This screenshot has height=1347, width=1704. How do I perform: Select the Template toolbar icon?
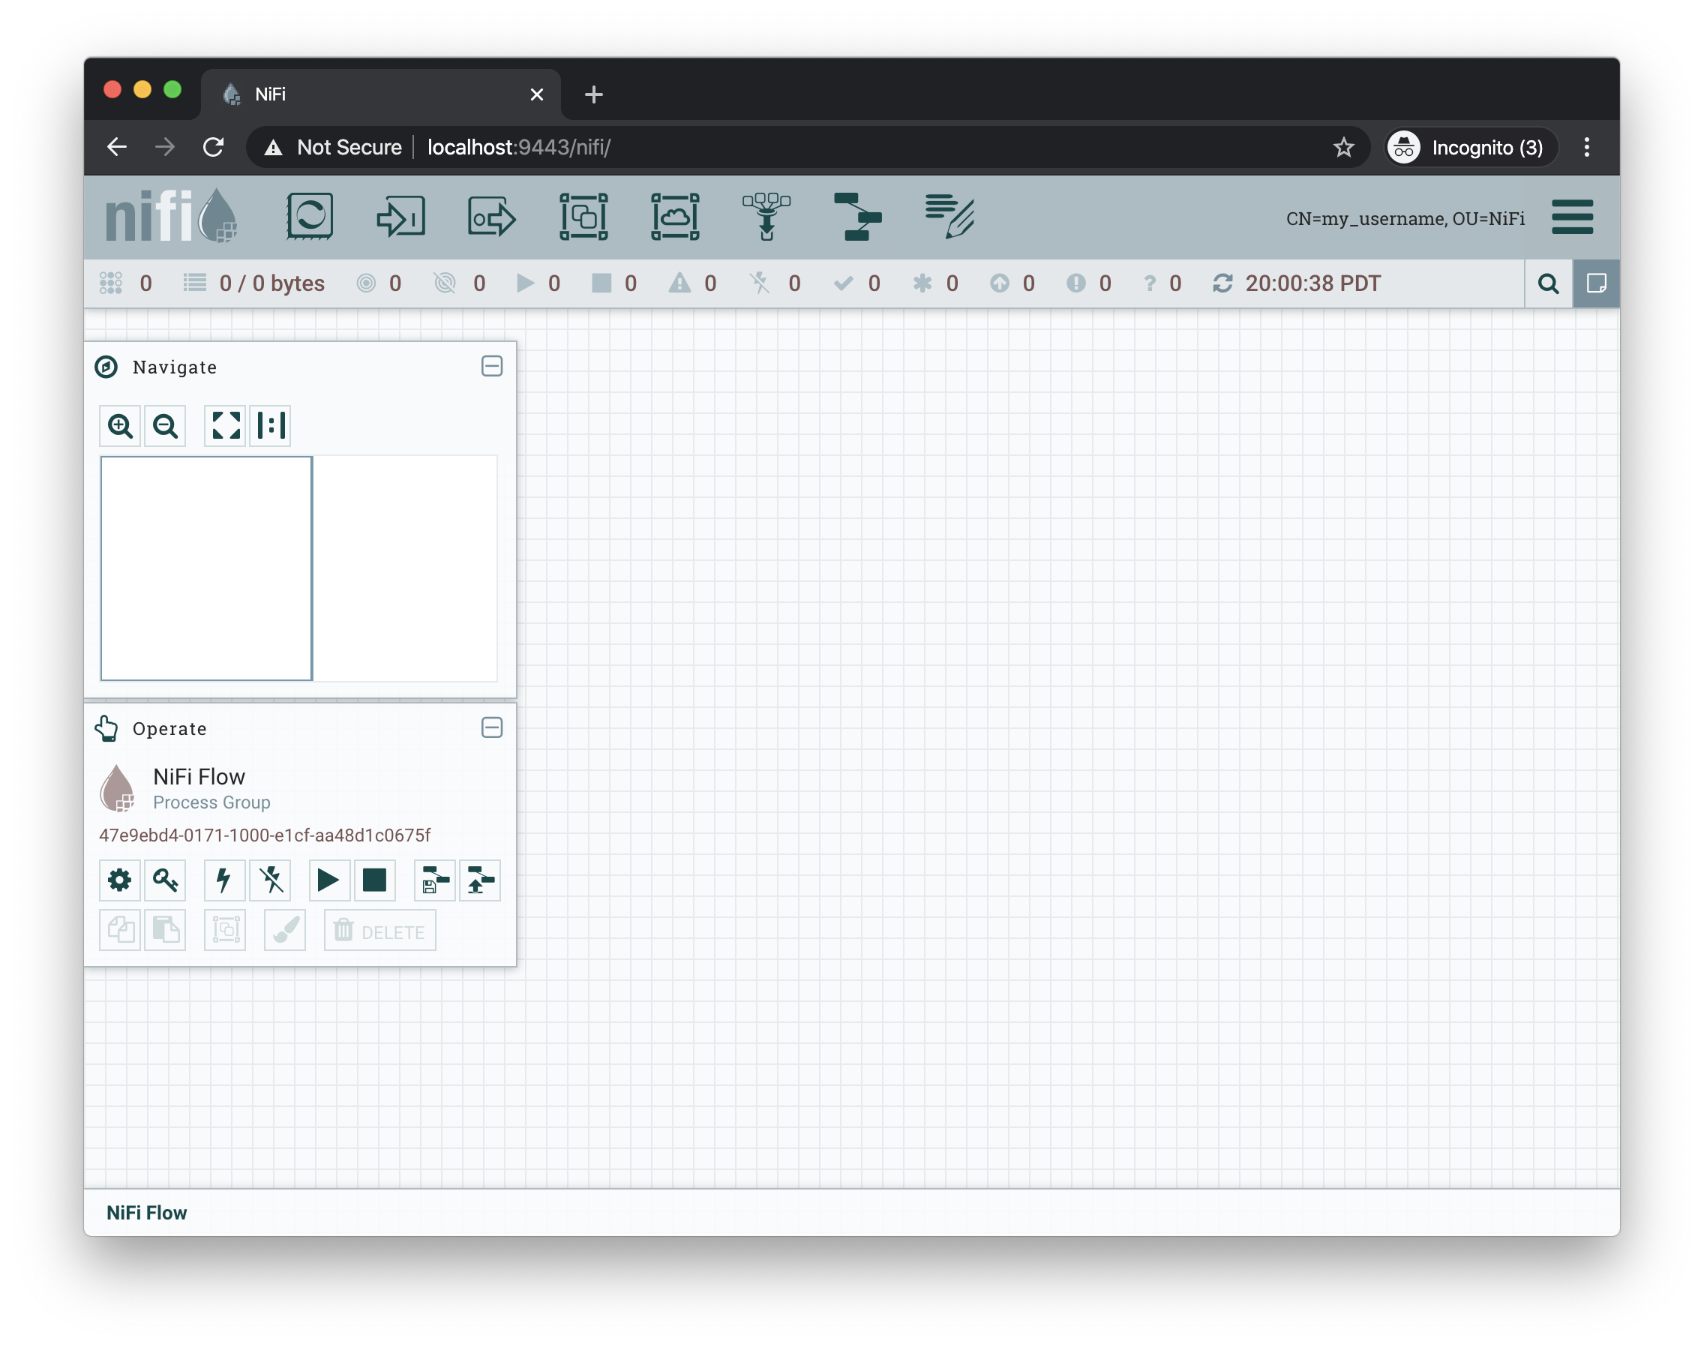click(858, 216)
